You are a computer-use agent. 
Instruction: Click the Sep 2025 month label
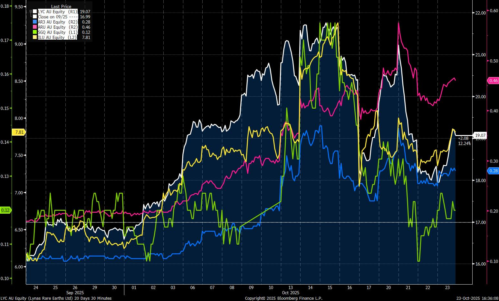(75, 293)
